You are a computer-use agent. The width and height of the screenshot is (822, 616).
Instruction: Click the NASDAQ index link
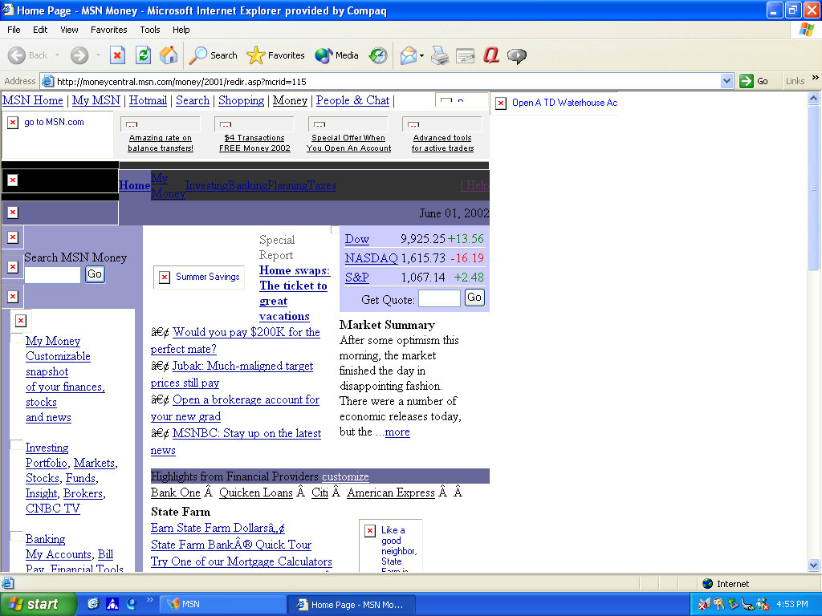pyautogui.click(x=371, y=258)
